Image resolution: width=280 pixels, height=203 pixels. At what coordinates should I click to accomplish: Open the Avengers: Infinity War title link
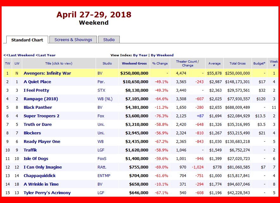(x=47, y=73)
